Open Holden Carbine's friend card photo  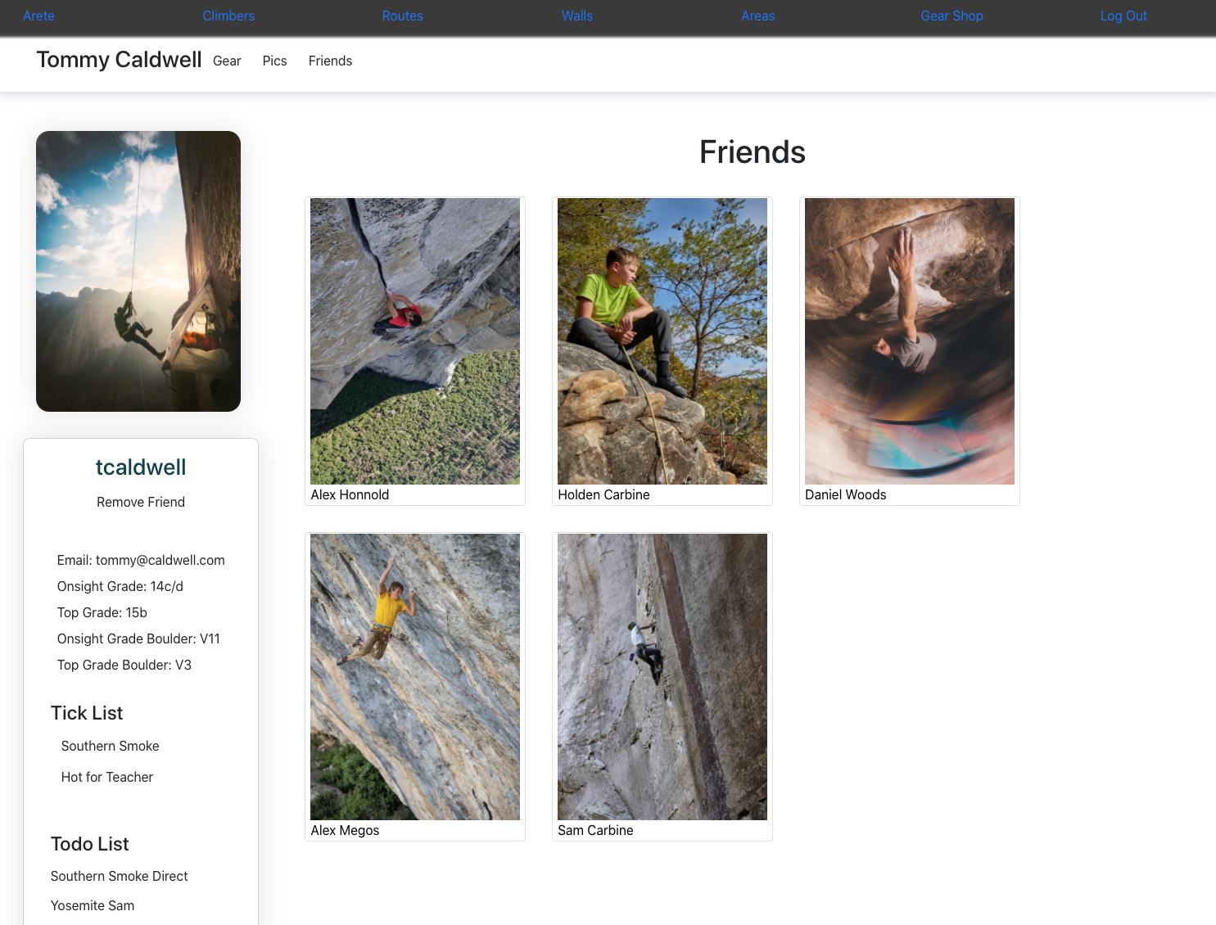(x=662, y=341)
